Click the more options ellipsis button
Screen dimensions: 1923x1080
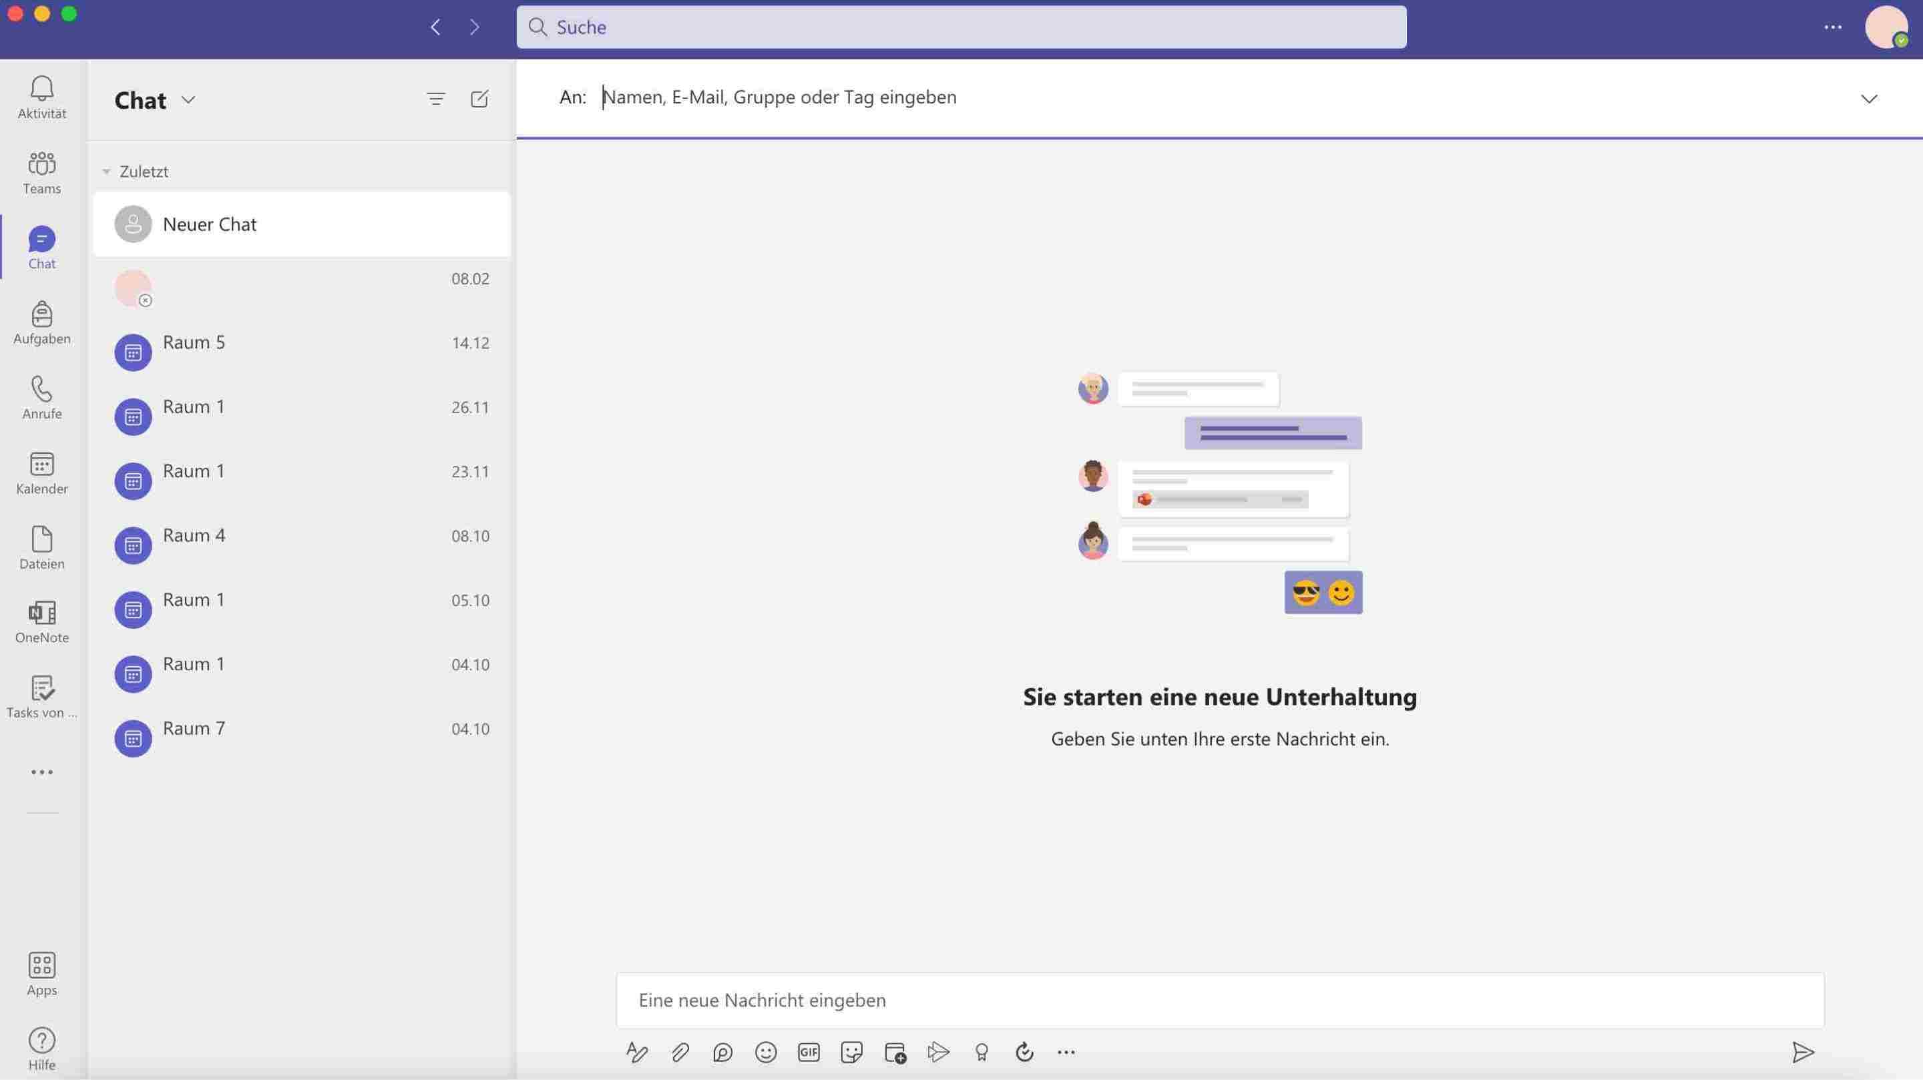[1833, 27]
